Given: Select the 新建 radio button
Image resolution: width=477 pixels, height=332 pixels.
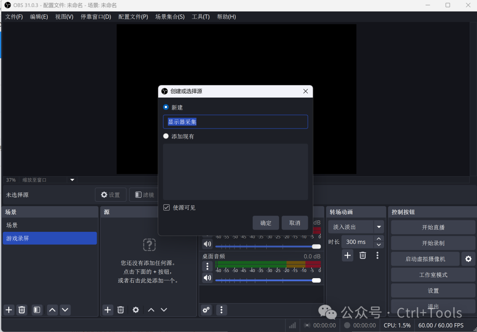Looking at the screenshot, I should pyautogui.click(x=166, y=107).
